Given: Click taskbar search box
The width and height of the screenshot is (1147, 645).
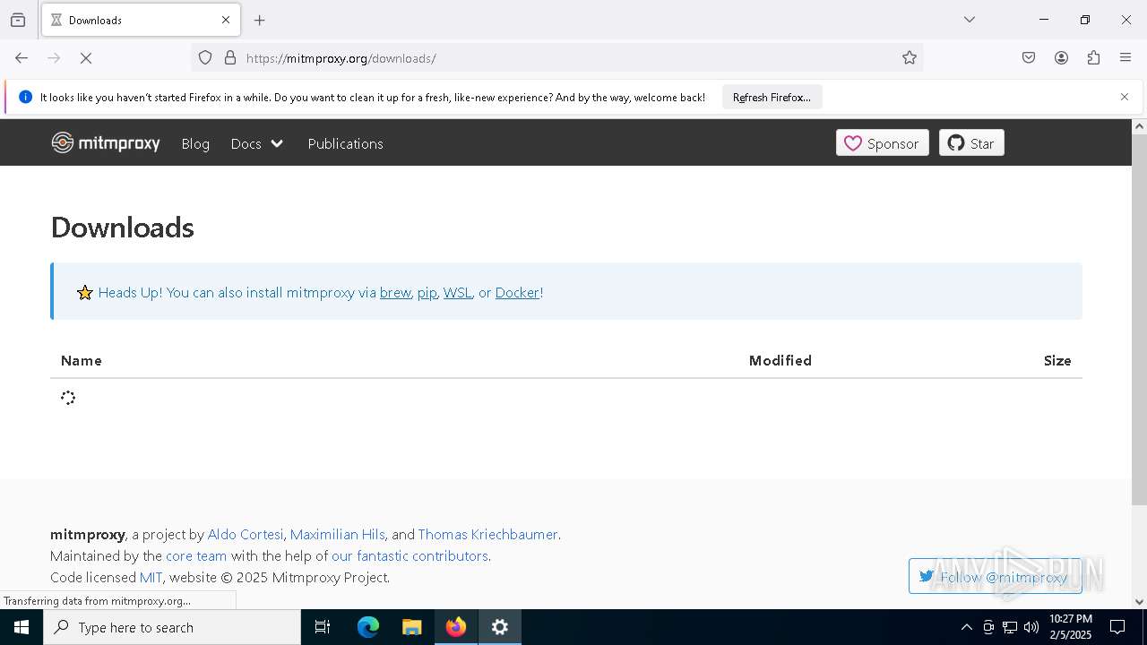Looking at the screenshot, I should (172, 627).
